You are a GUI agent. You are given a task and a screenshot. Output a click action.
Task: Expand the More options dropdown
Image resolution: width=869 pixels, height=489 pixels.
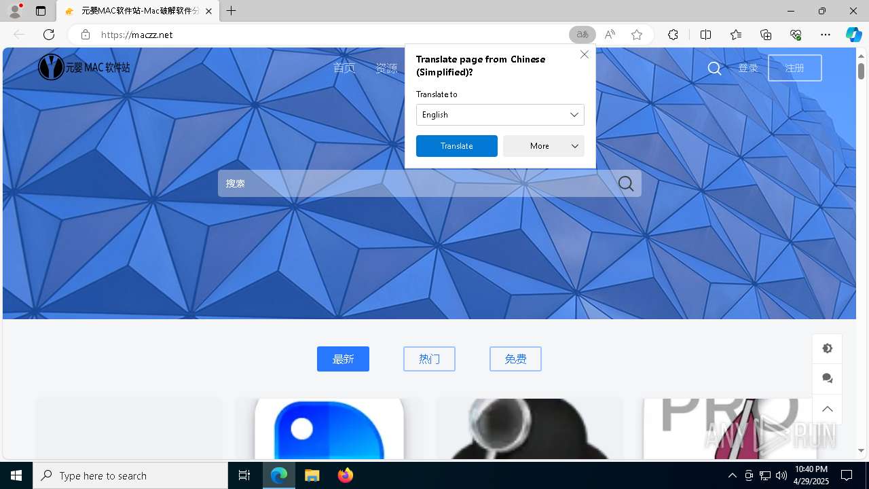(x=544, y=146)
